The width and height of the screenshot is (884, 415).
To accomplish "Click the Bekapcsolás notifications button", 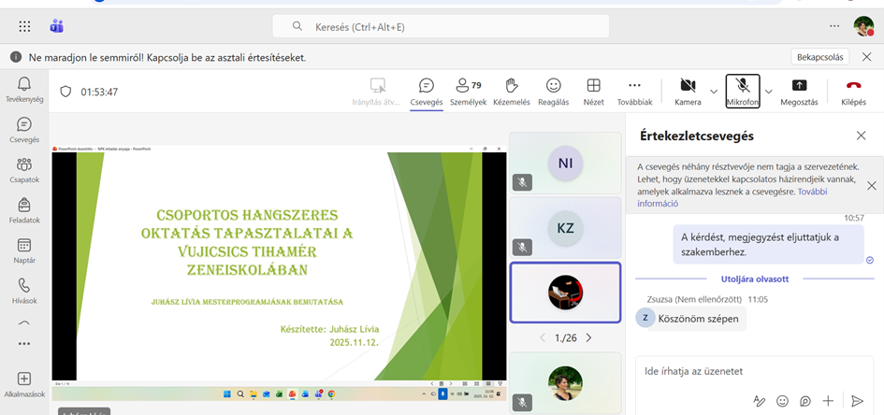I will tap(820, 57).
